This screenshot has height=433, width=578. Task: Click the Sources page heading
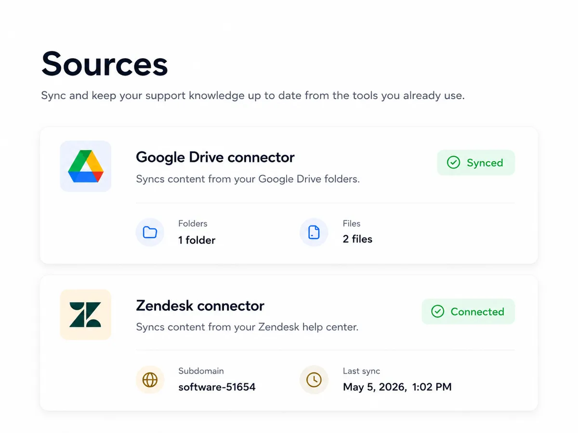(105, 64)
